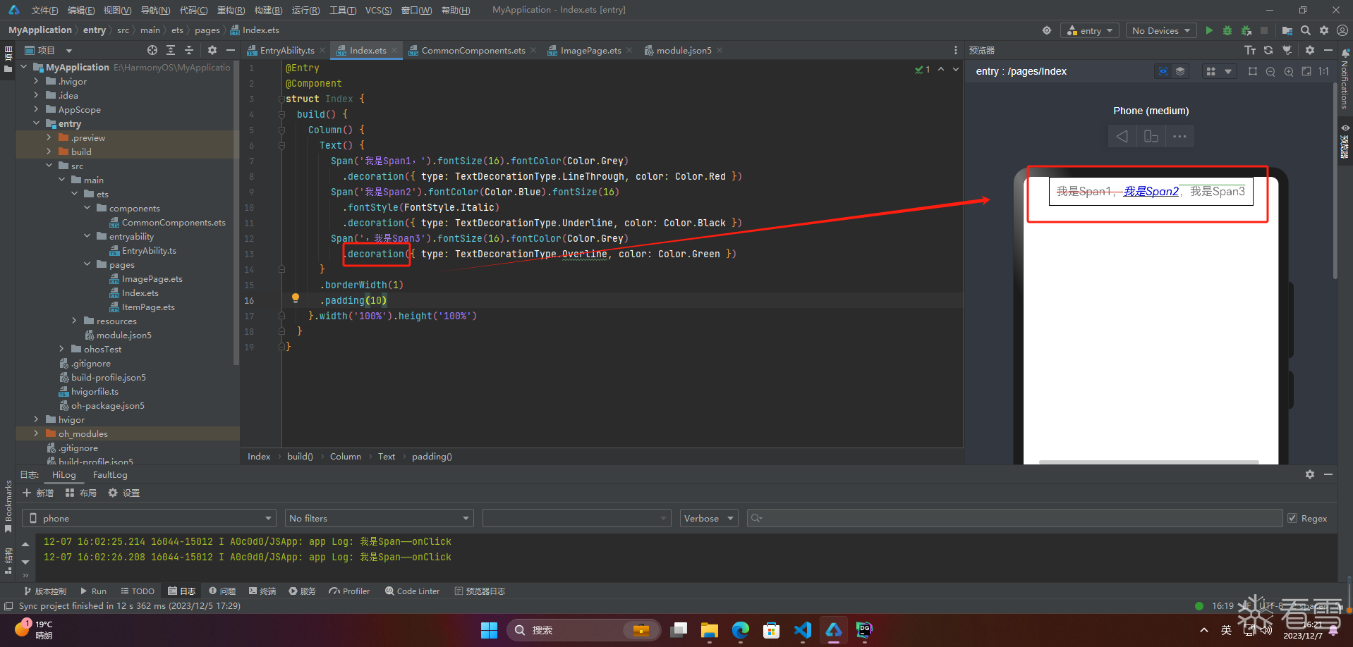1353x647 pixels.
Task: Click the target icon left of entry configuration
Action: click(1047, 30)
